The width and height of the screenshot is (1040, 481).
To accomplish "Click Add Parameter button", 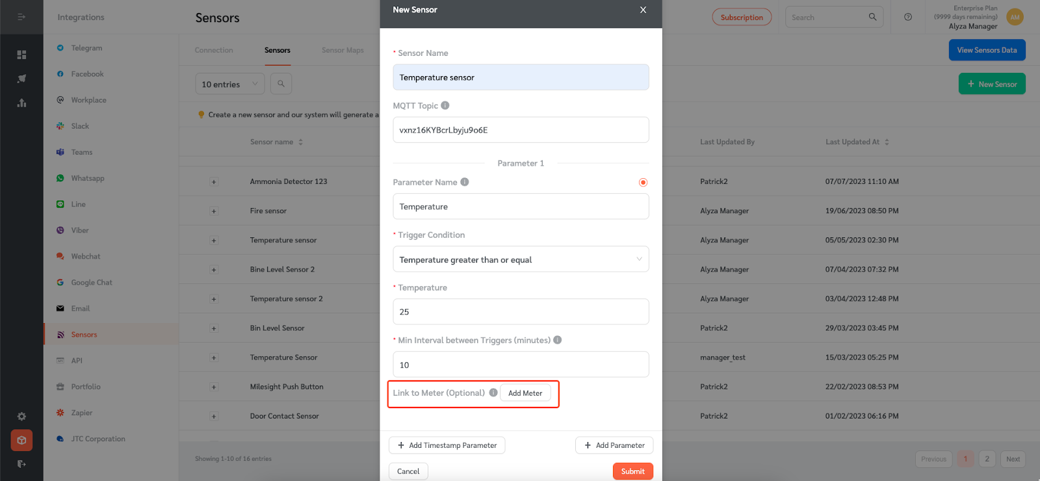I will point(614,445).
